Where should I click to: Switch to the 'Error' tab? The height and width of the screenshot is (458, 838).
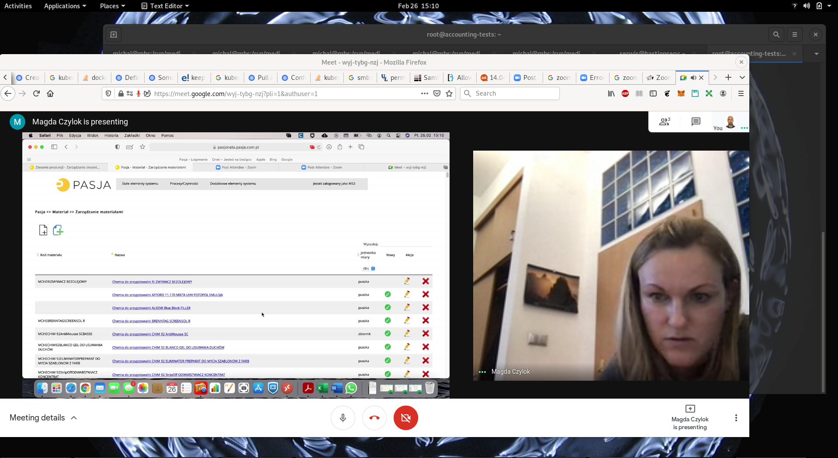(x=592, y=78)
